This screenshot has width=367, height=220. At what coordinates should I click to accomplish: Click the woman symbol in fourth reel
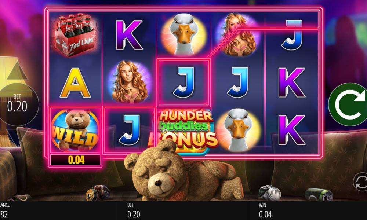click(238, 34)
